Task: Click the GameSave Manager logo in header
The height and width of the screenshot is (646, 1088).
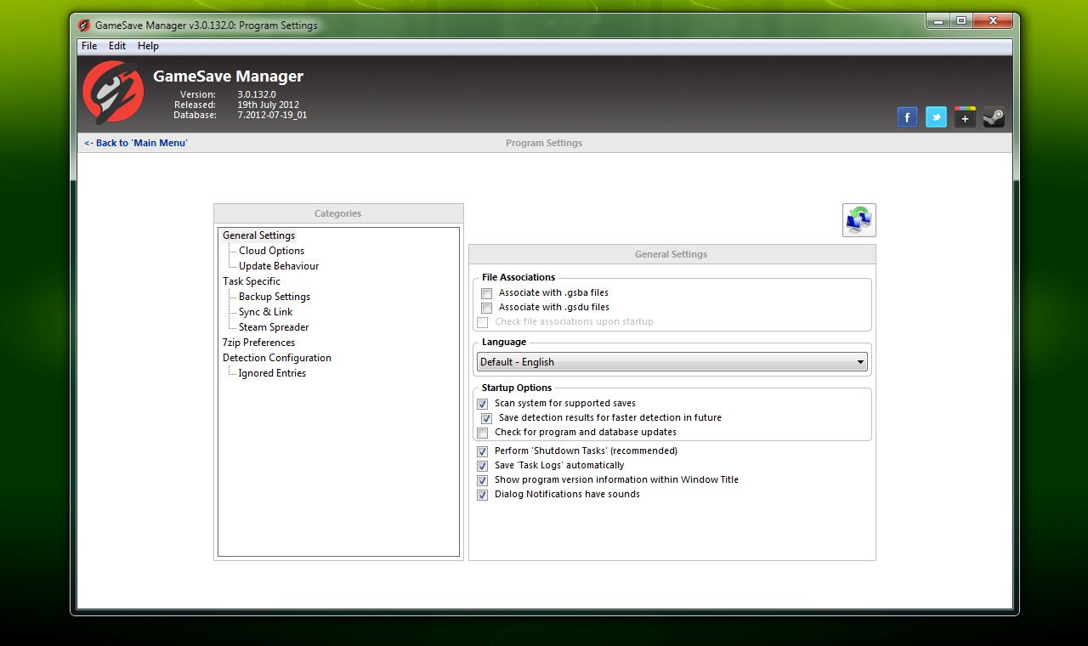Action: click(x=112, y=92)
